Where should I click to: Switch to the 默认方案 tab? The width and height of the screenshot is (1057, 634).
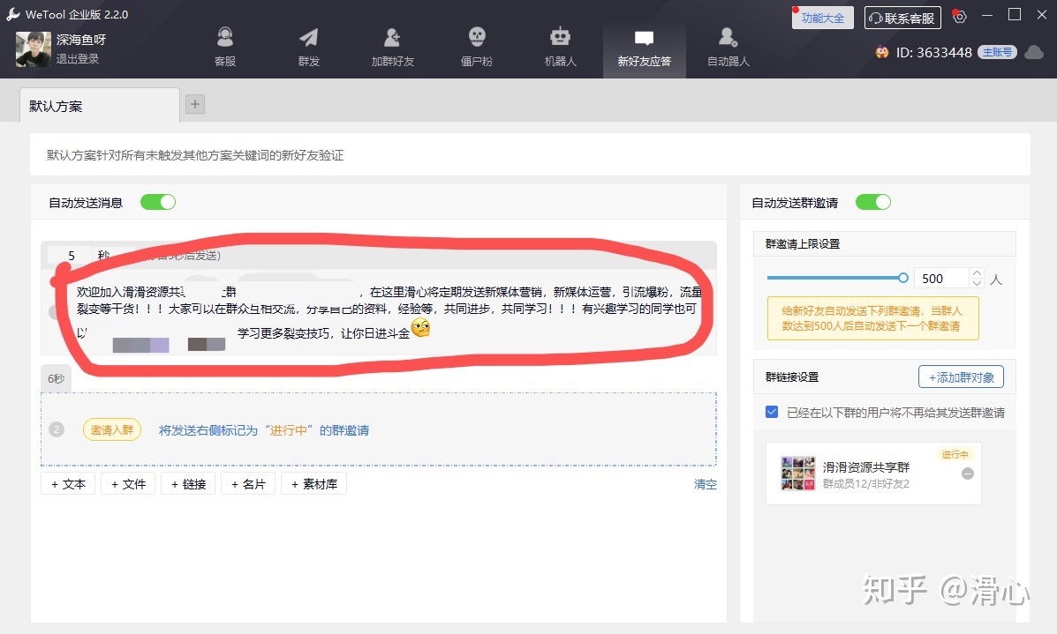99,106
